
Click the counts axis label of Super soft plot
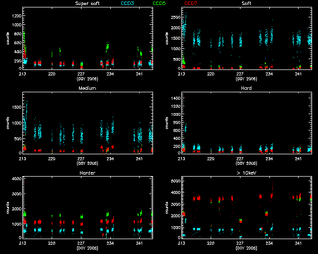pyautogui.click(x=7, y=40)
